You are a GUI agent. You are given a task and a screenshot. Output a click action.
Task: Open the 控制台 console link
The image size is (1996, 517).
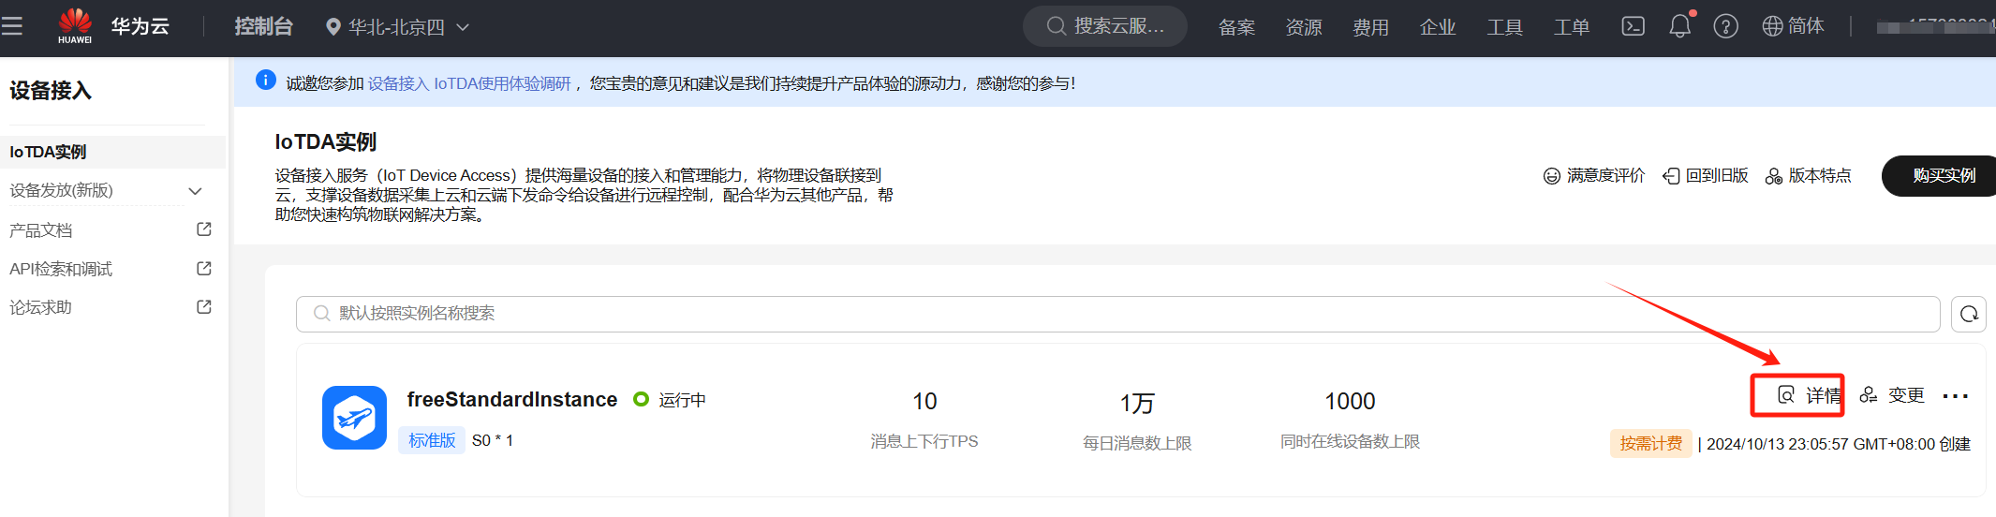coord(263,27)
